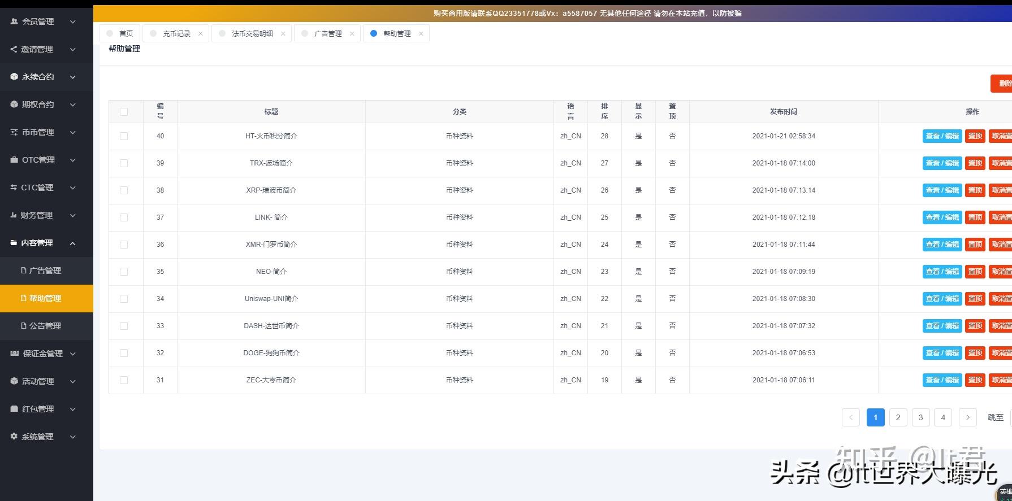Switch to the 充币记录 tab
Viewport: 1012px width, 501px height.
click(x=176, y=34)
